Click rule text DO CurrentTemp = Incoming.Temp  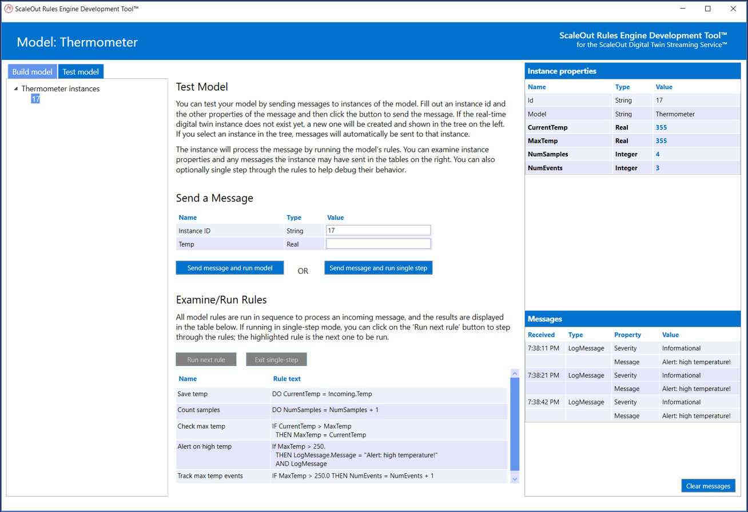(321, 394)
